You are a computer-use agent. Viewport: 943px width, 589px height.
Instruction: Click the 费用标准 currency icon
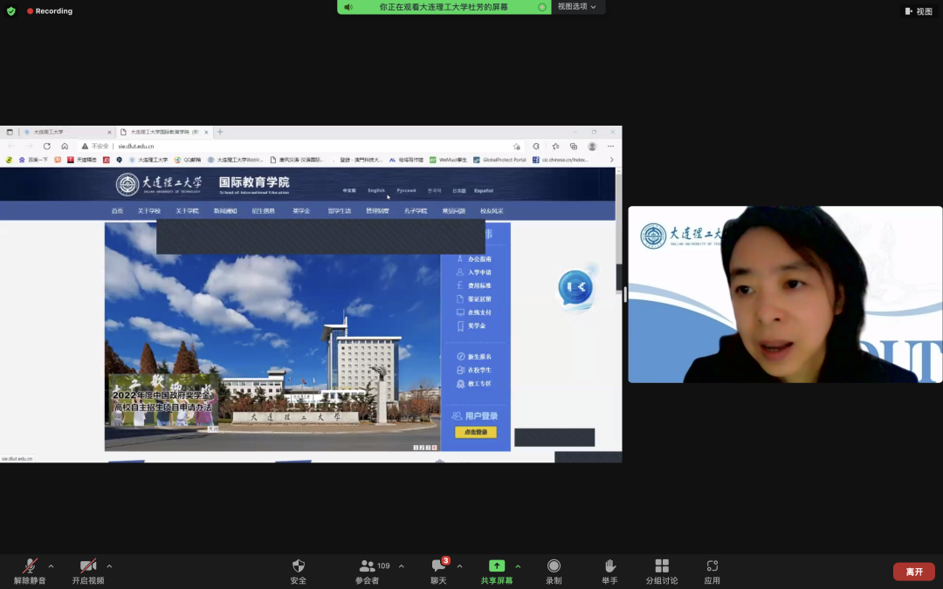[x=460, y=285]
